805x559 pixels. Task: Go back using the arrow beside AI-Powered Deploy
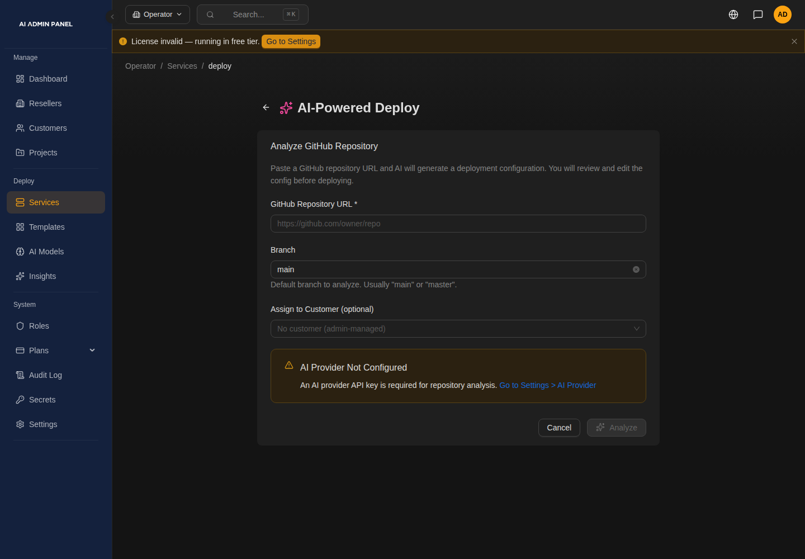pyautogui.click(x=266, y=107)
